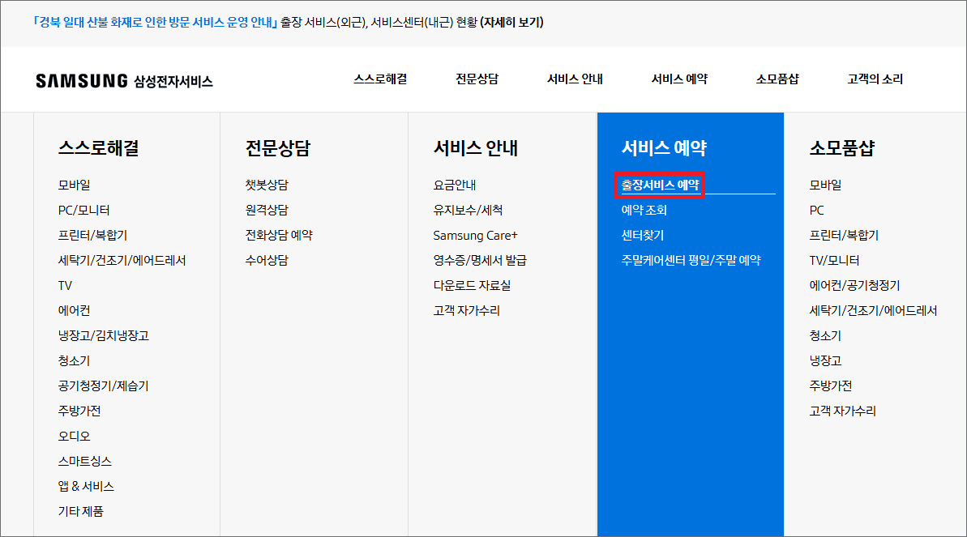Choose 에어컨/공기청정기 under 소모품샵

(855, 285)
